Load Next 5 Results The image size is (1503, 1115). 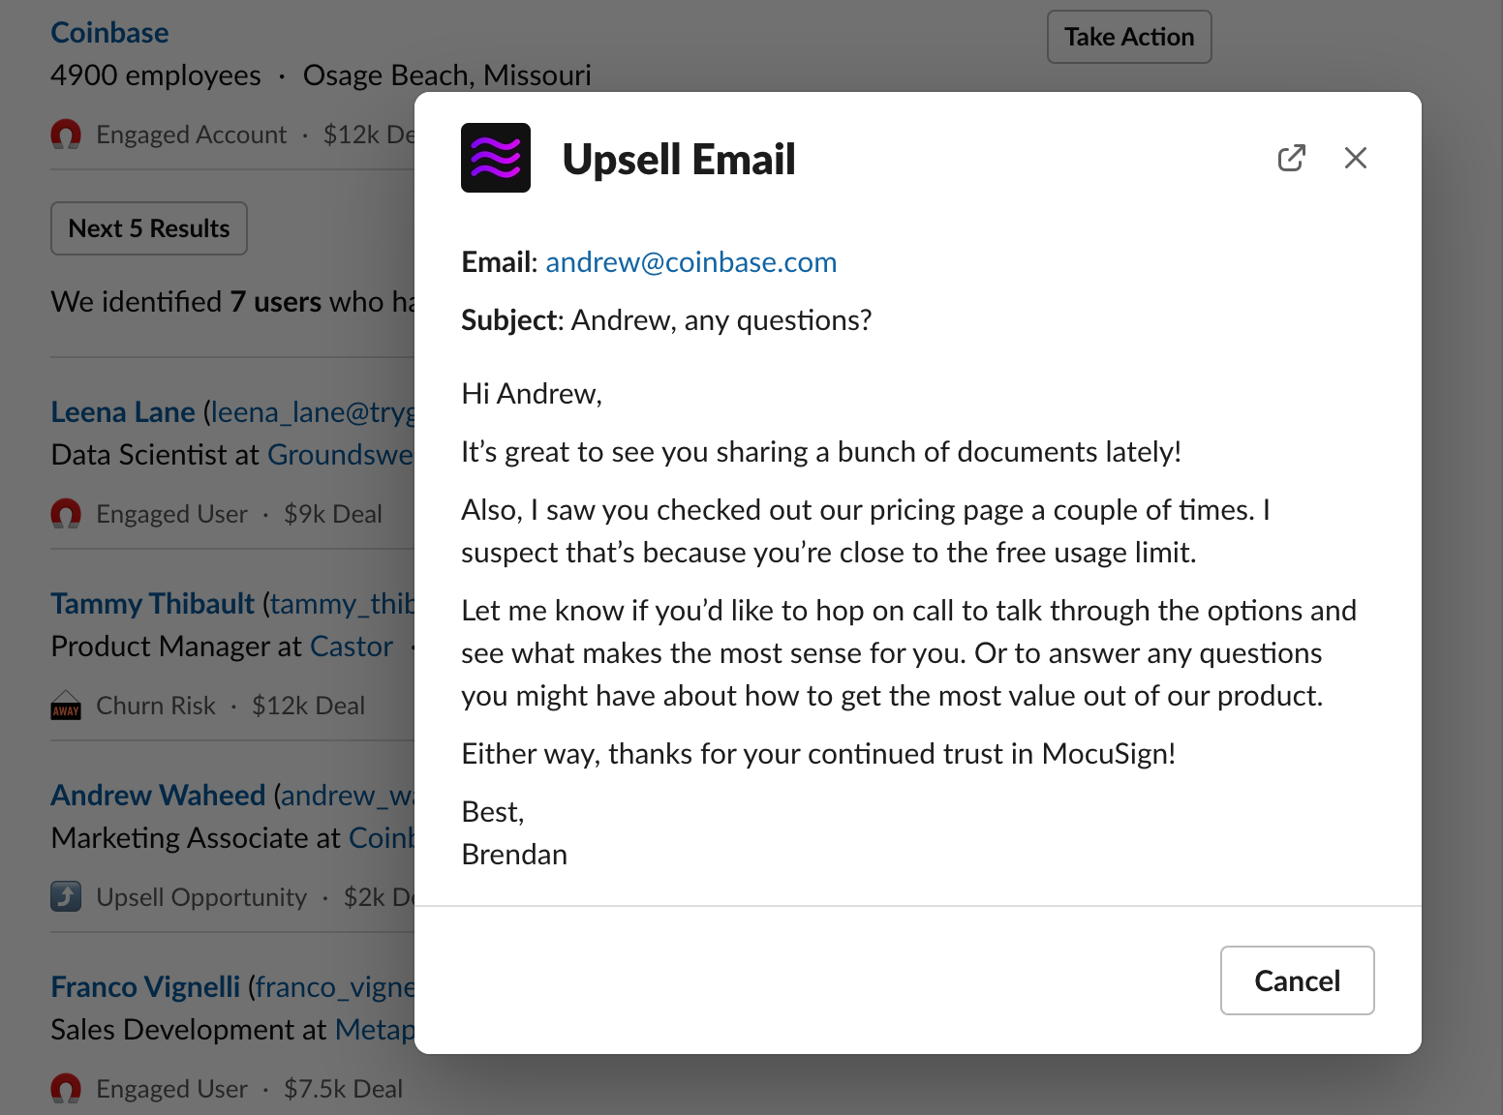149,228
